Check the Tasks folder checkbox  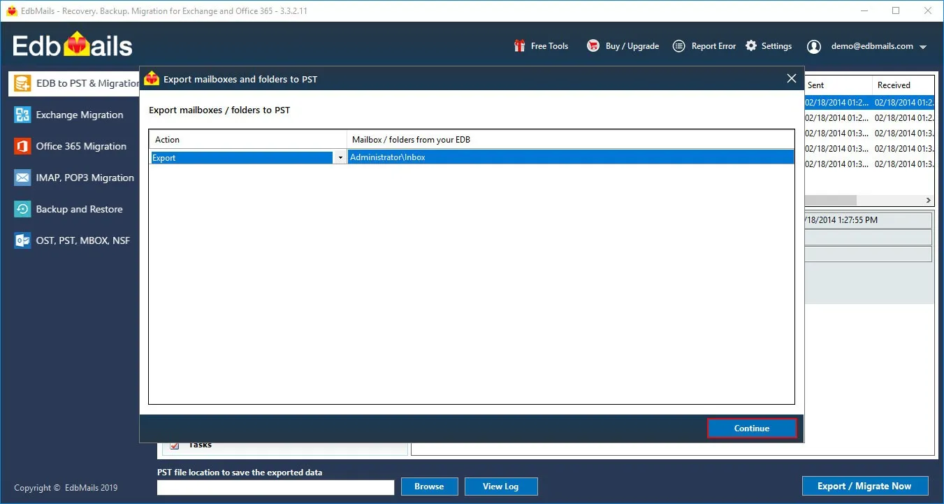[x=175, y=445]
